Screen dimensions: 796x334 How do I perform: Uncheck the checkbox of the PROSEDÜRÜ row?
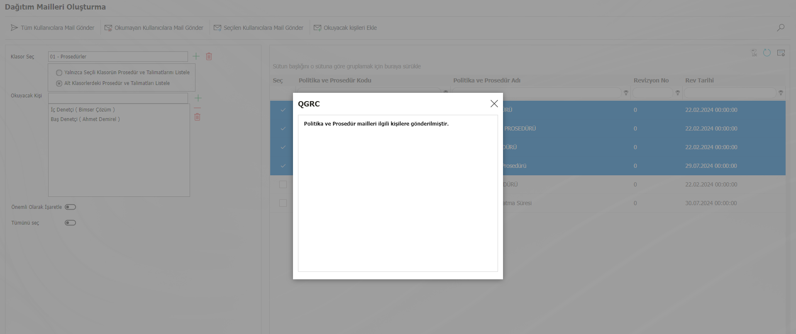[283, 128]
